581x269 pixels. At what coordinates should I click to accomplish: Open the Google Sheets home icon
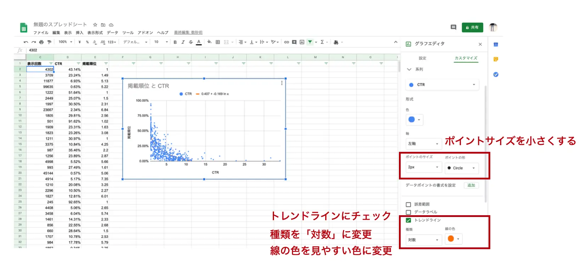click(23, 28)
